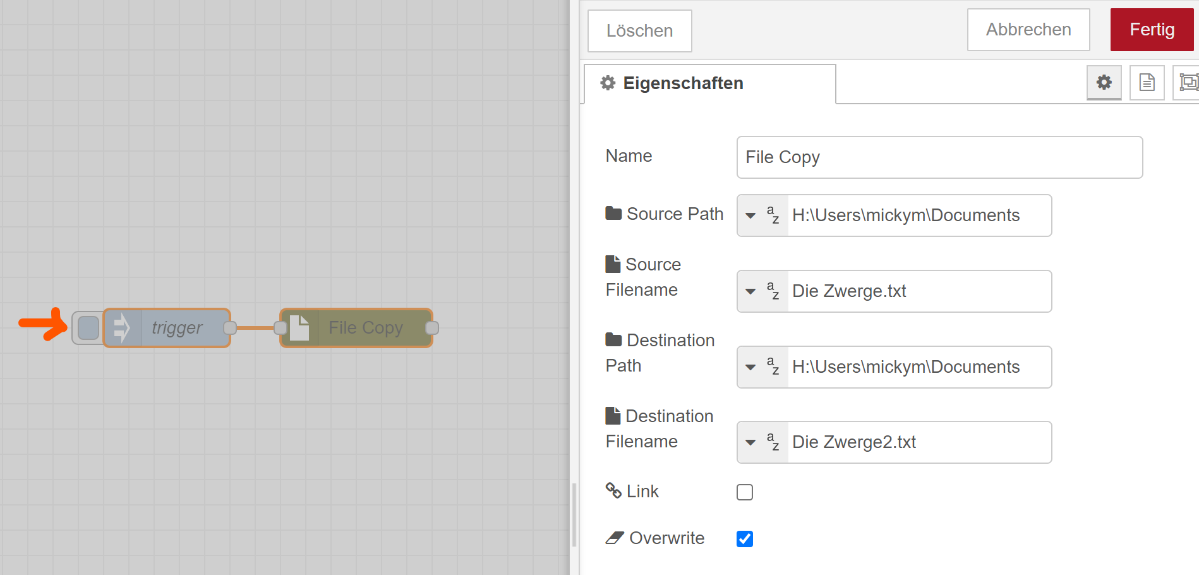Viewport: 1199px width, 575px height.
Task: Select the trigger node arrow icon
Action: (x=122, y=328)
